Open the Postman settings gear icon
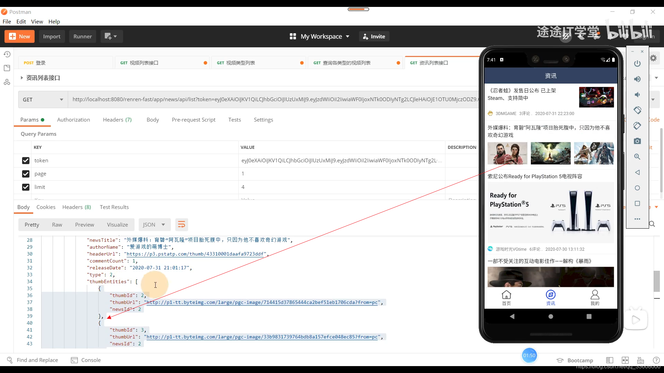Image resolution: width=664 pixels, height=373 pixels. (653, 58)
